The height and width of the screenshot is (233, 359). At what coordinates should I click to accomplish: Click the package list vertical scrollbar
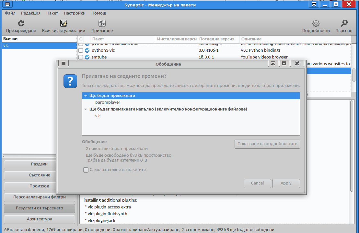[354, 75]
